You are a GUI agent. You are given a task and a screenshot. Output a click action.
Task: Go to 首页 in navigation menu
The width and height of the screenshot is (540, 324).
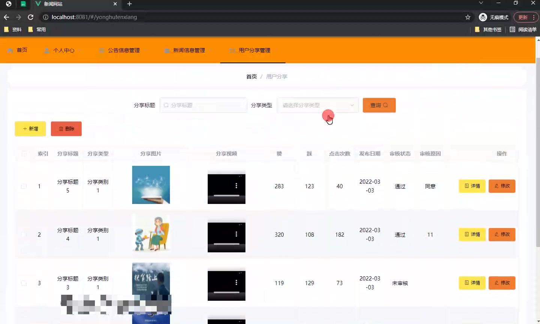[x=17, y=50]
